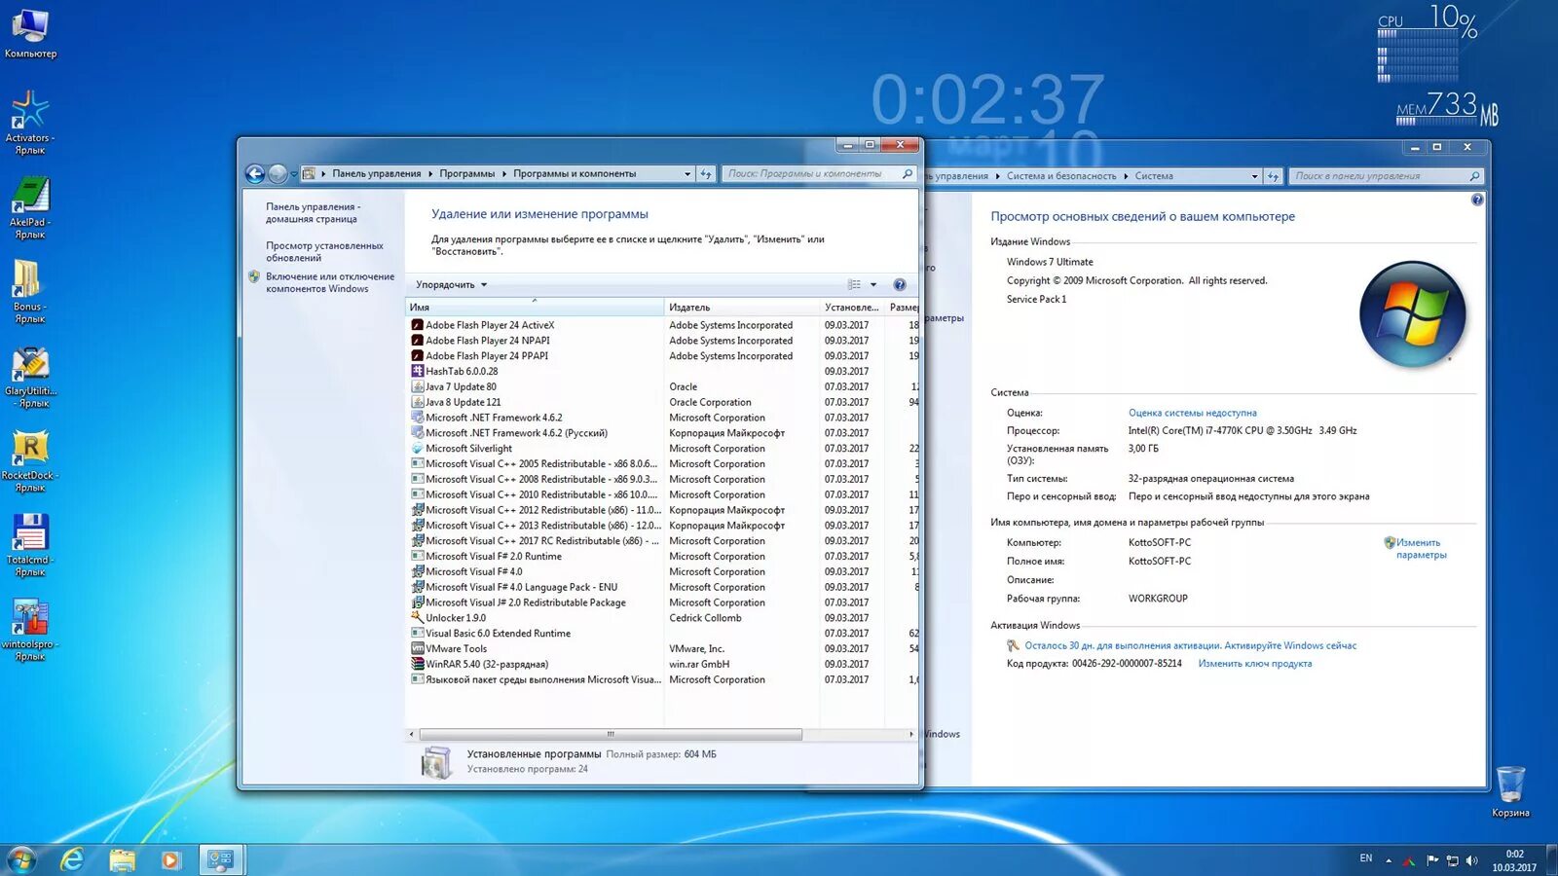1558x876 pixels.
Task: Click the search magnifier in Programs window
Action: coord(908,174)
